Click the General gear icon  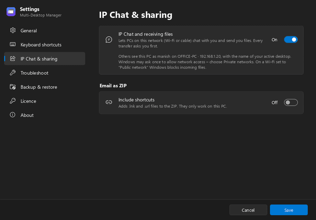click(x=13, y=31)
